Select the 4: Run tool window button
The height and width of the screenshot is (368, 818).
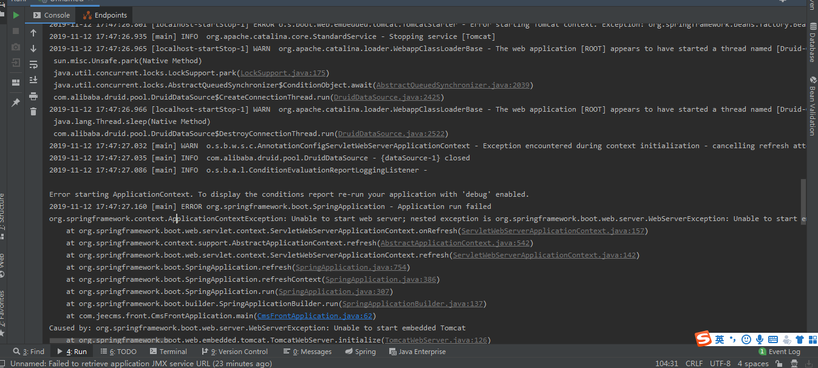tap(72, 352)
